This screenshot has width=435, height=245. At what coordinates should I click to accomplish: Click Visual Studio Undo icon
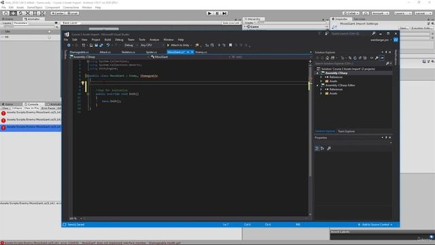coord(108,46)
